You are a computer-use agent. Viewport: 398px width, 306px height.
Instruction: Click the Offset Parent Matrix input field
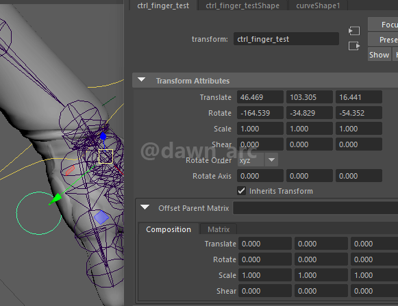click(x=315, y=208)
